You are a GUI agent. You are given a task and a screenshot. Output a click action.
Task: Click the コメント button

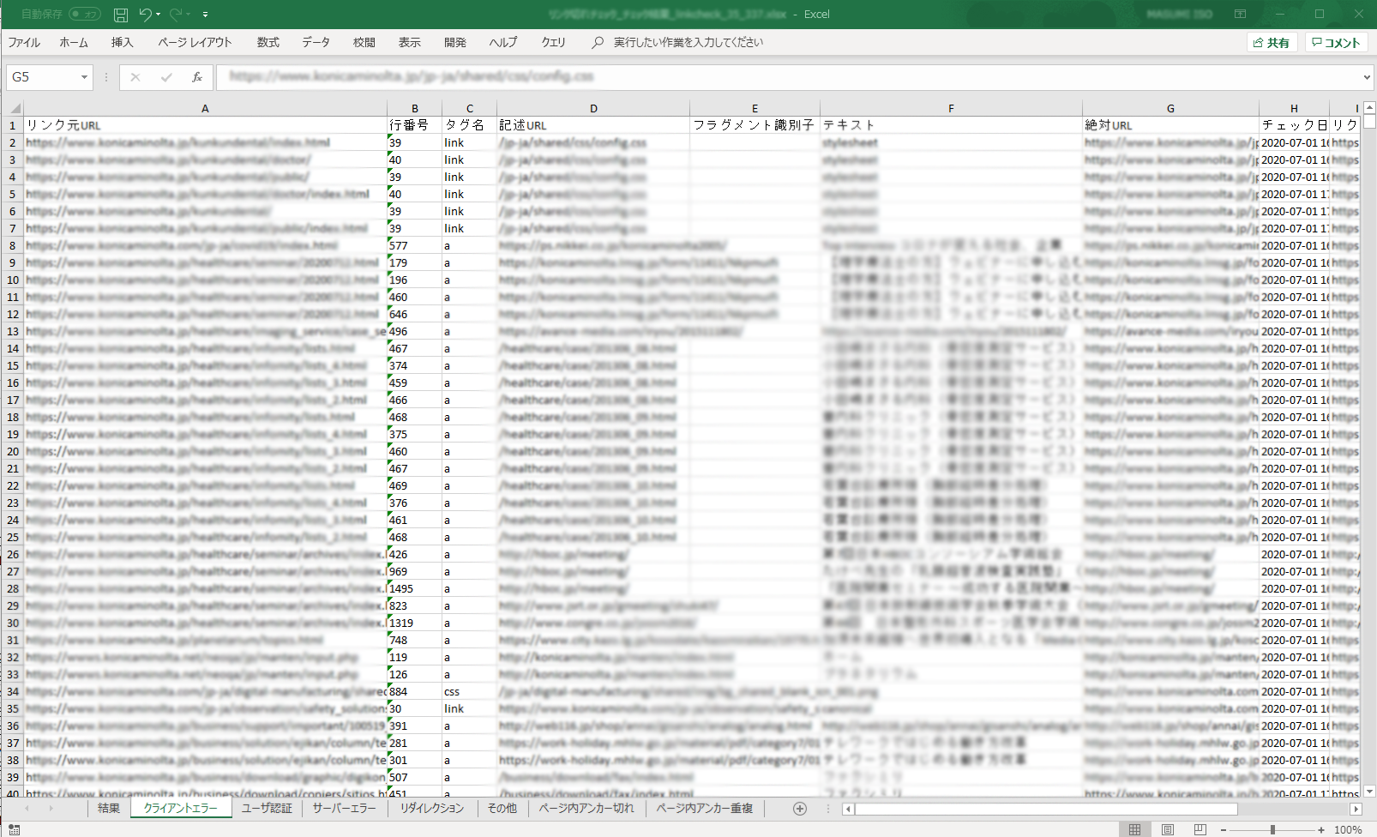1336,43
